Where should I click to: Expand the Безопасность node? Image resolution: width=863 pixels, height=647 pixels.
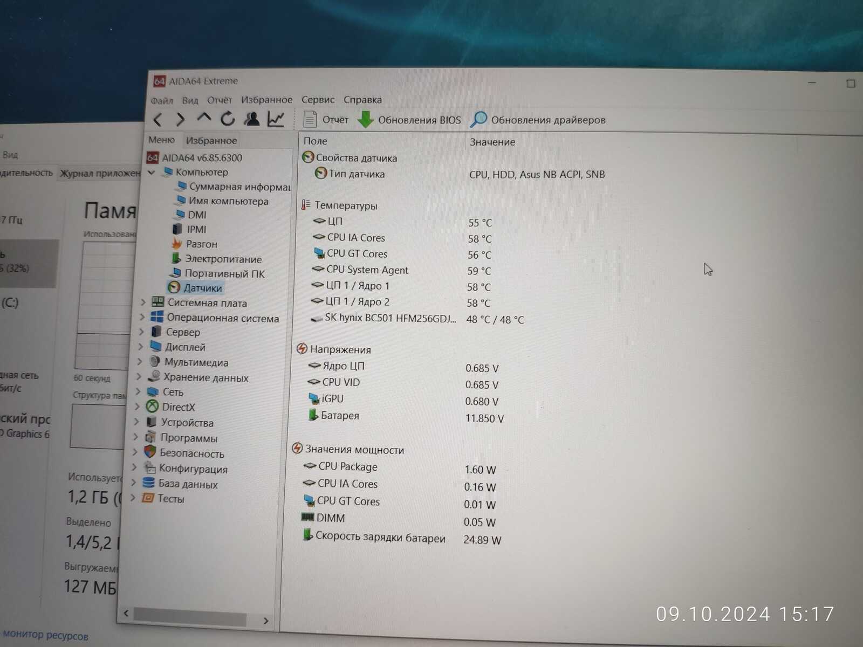(x=135, y=452)
